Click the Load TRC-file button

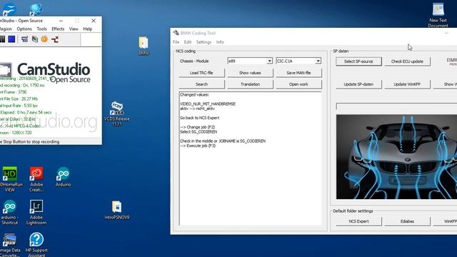(201, 73)
